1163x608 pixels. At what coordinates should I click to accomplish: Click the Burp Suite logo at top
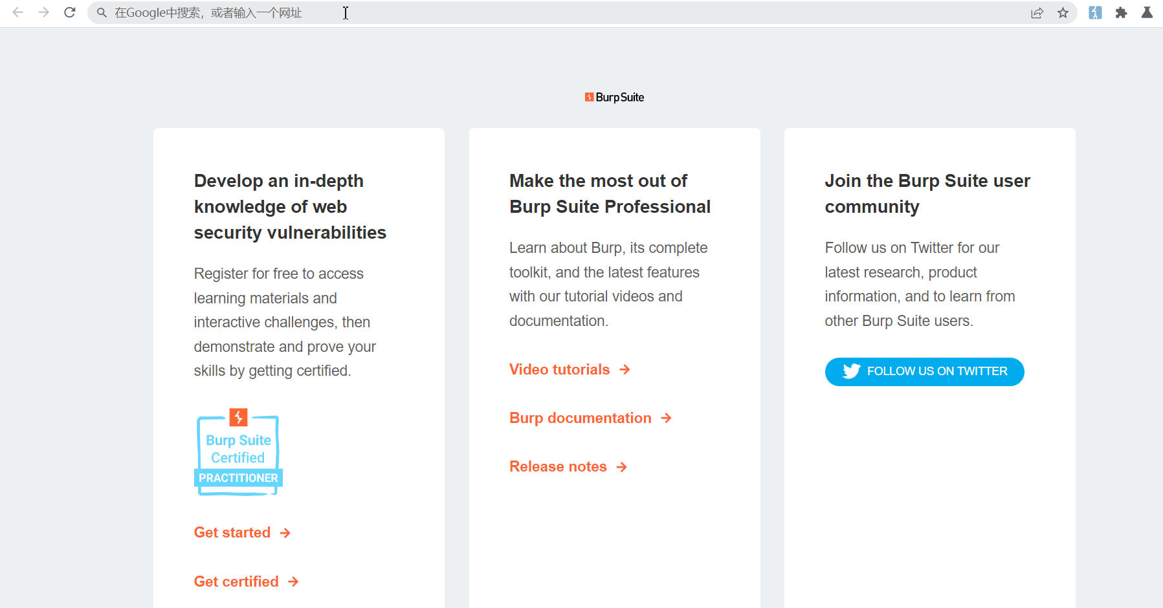[614, 97]
